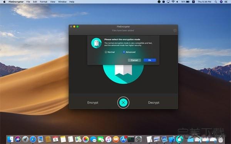
Task: Open Launchpad from the Dock
Action: (25, 139)
